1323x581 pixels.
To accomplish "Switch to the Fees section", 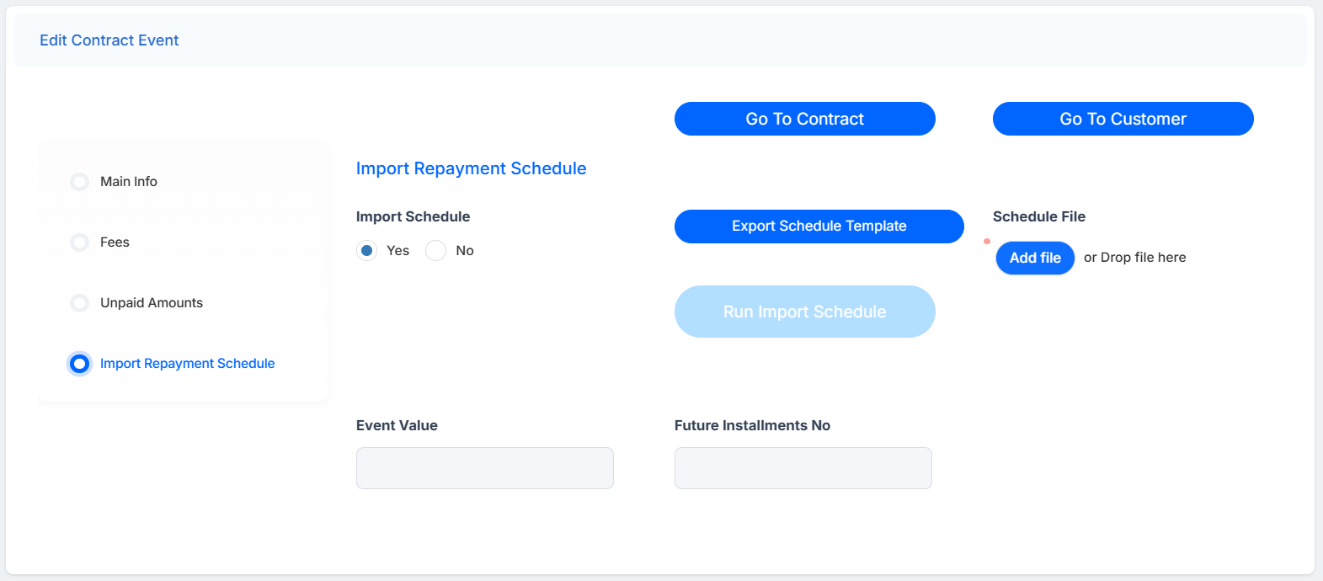I will 115,243.
